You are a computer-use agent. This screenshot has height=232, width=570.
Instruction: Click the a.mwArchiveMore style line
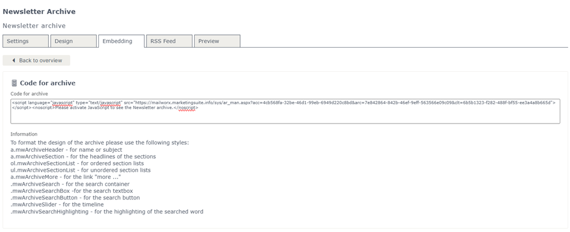(65, 177)
